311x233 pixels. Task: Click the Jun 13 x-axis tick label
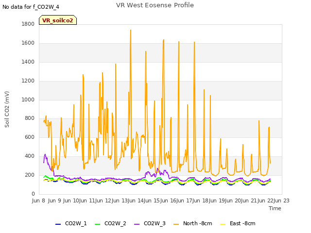pyautogui.click(x=120, y=200)
